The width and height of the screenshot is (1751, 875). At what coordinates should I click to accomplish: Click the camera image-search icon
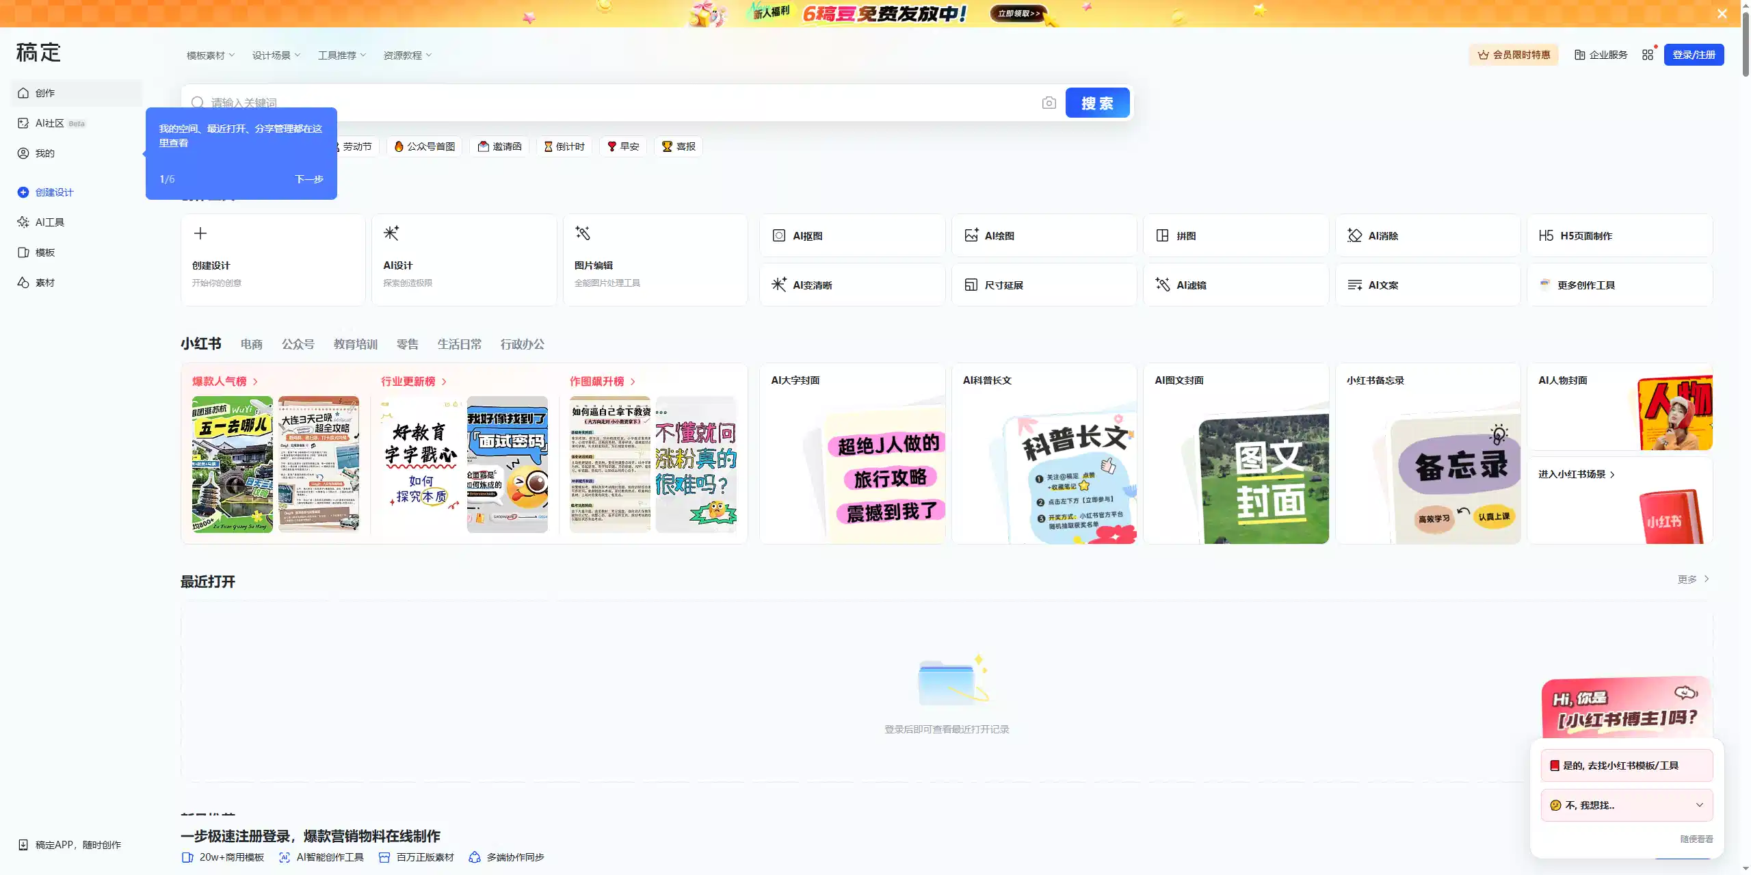1049,103
